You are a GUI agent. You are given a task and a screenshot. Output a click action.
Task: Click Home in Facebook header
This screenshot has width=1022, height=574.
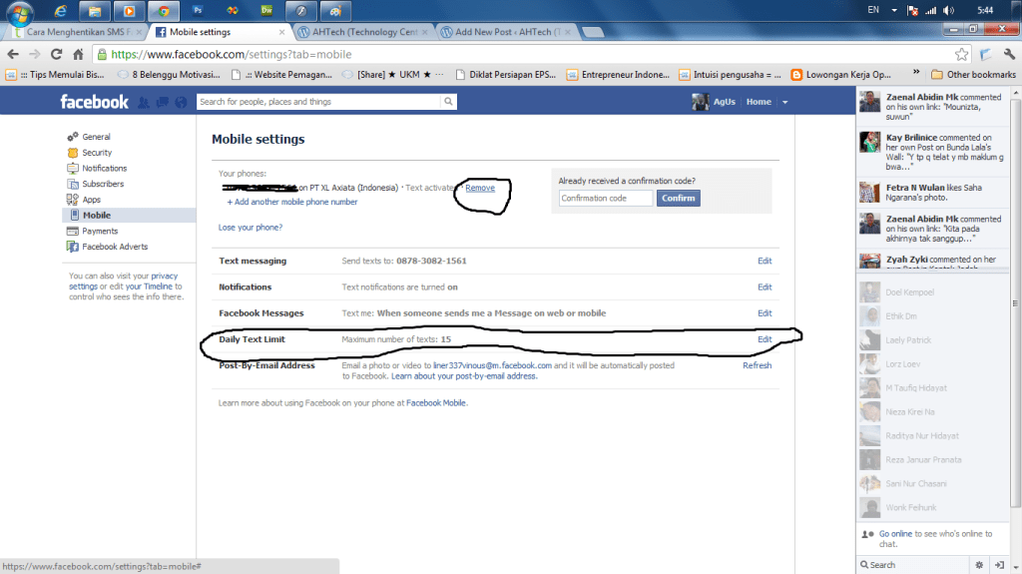click(x=759, y=102)
